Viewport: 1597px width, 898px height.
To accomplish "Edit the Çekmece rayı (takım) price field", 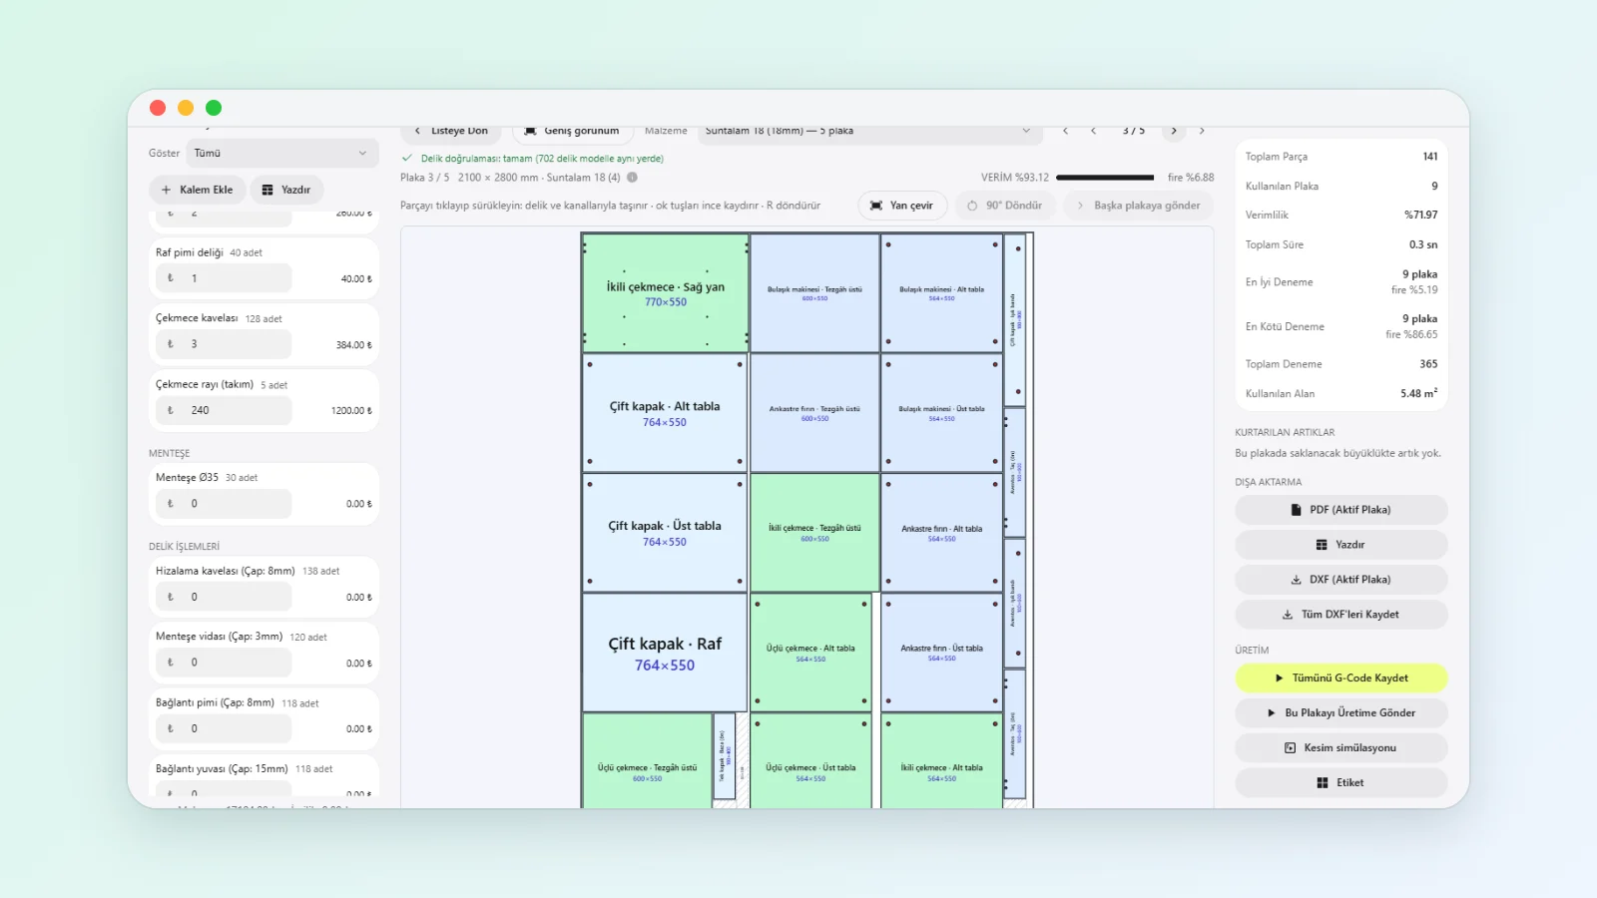I will (224, 410).
